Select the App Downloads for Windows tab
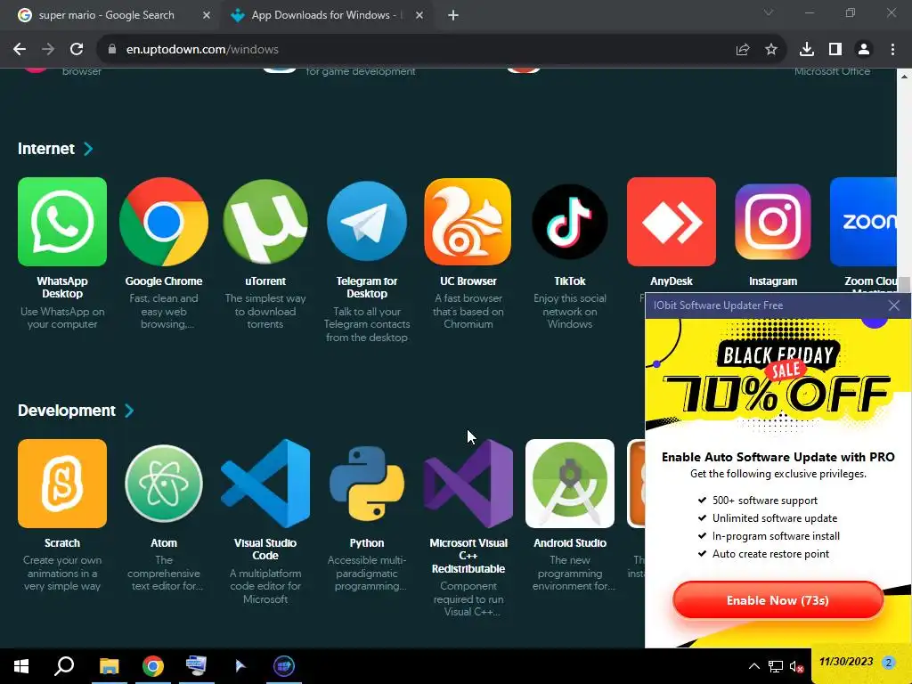Viewport: 912px width, 684px height. click(x=327, y=15)
